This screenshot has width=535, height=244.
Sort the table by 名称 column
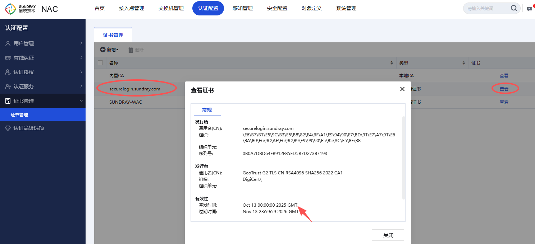pyautogui.click(x=392, y=63)
